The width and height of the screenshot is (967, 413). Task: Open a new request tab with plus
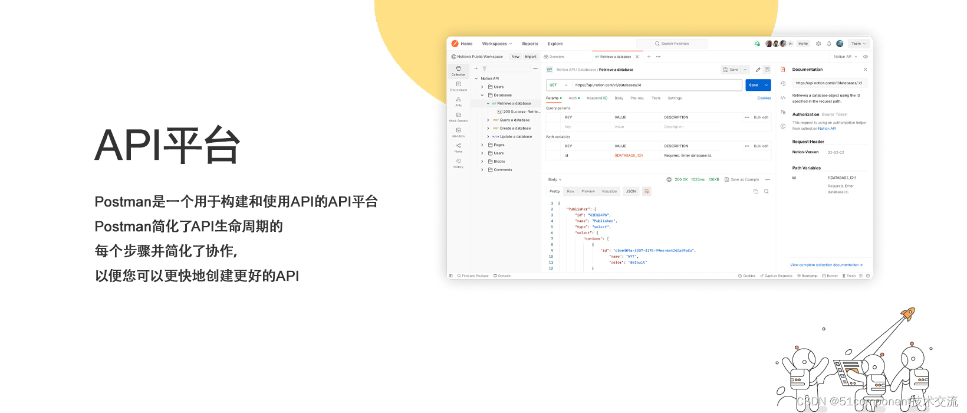point(649,57)
